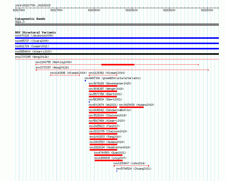Screen dimensions: 226x181
Task: Click the 8q21.3 band label
Action: [x=20, y=22]
